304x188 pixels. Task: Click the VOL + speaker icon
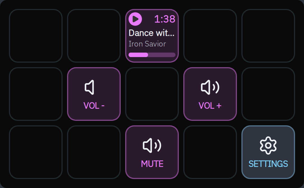point(210,87)
